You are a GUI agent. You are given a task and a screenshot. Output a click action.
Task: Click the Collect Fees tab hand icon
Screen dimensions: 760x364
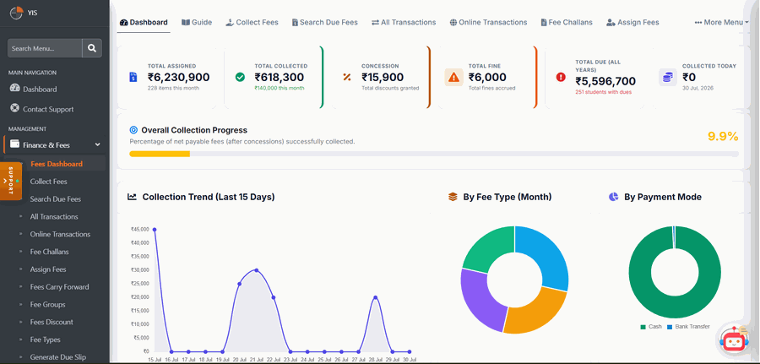[x=230, y=22]
